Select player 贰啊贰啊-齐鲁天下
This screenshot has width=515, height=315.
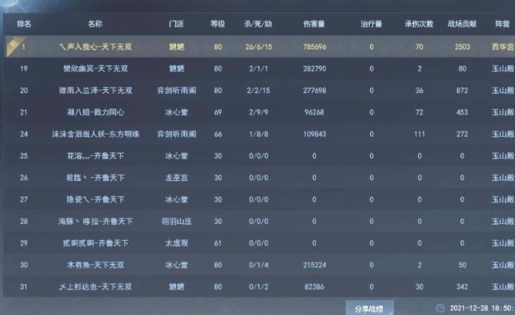click(95, 243)
